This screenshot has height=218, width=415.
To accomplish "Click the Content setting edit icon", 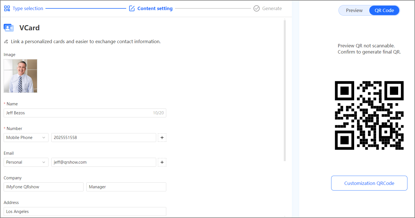I will [132, 8].
